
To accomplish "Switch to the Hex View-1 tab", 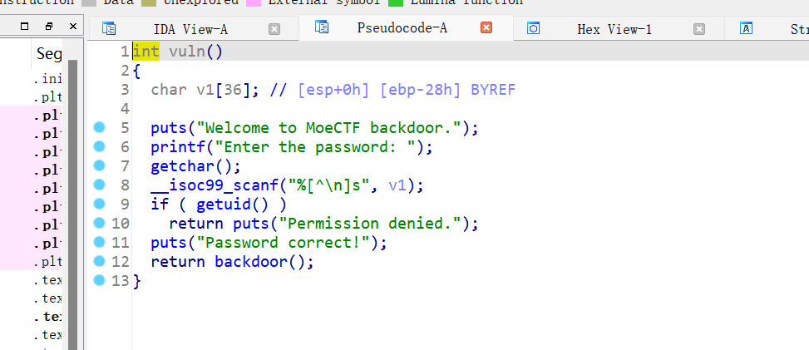I will click(x=614, y=29).
